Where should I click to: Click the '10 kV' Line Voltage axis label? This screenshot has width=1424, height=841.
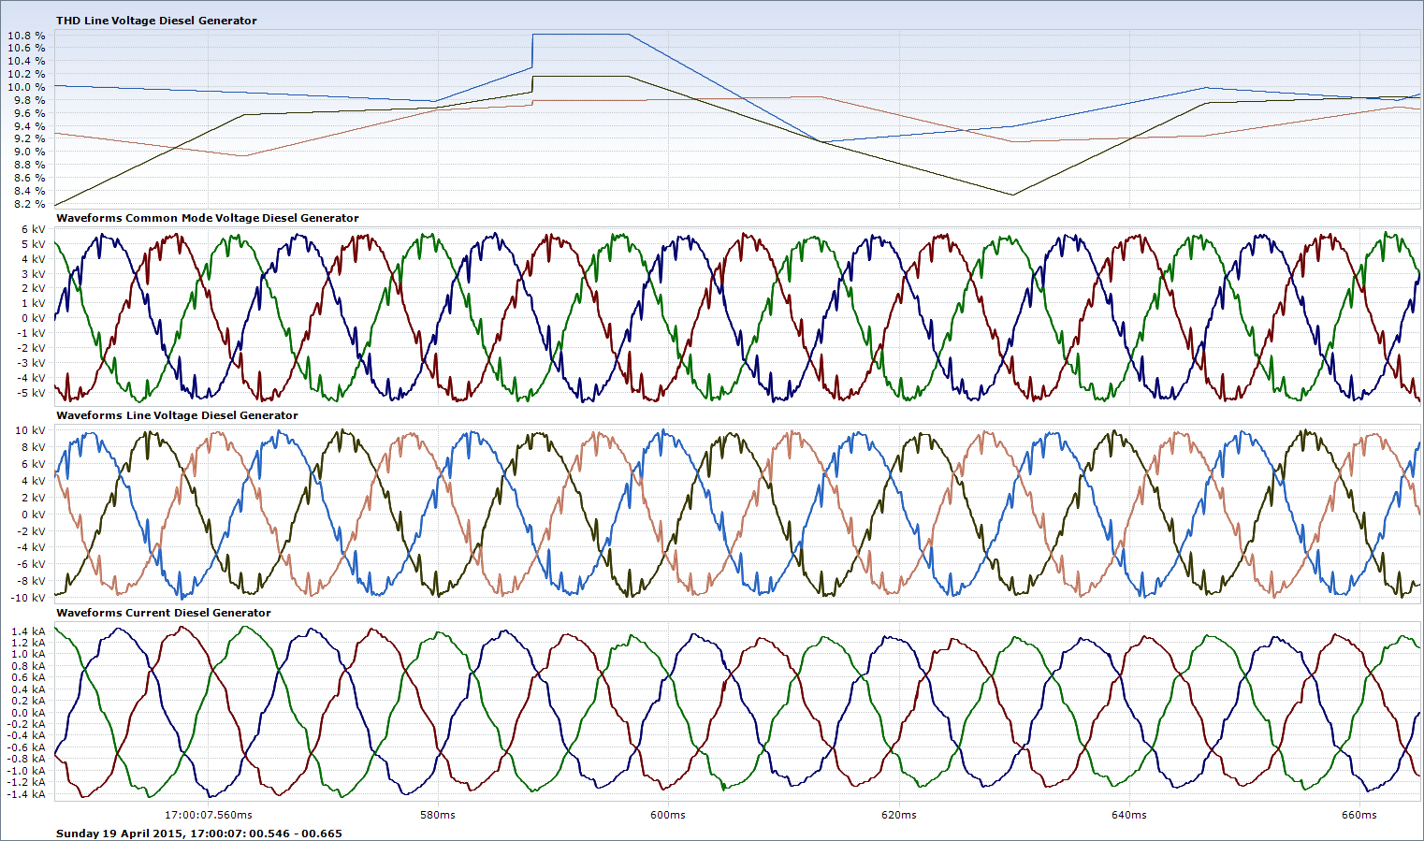pyautogui.click(x=31, y=430)
